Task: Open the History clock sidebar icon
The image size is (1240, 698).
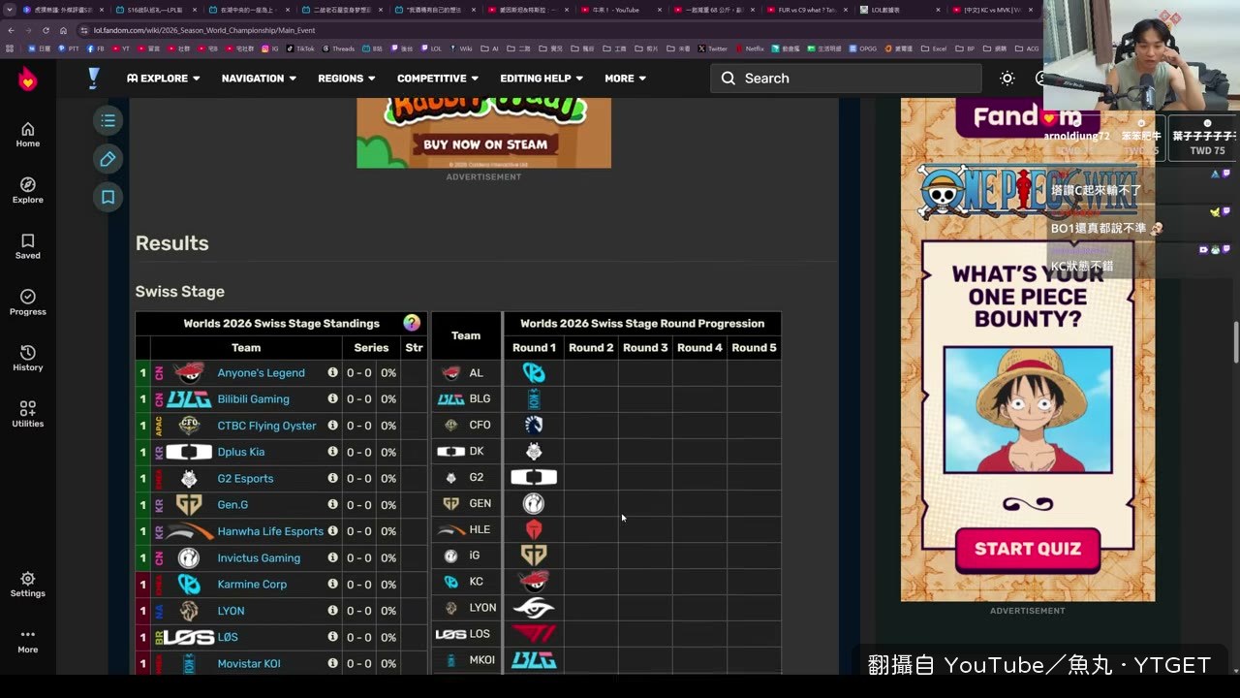Action: (x=27, y=358)
